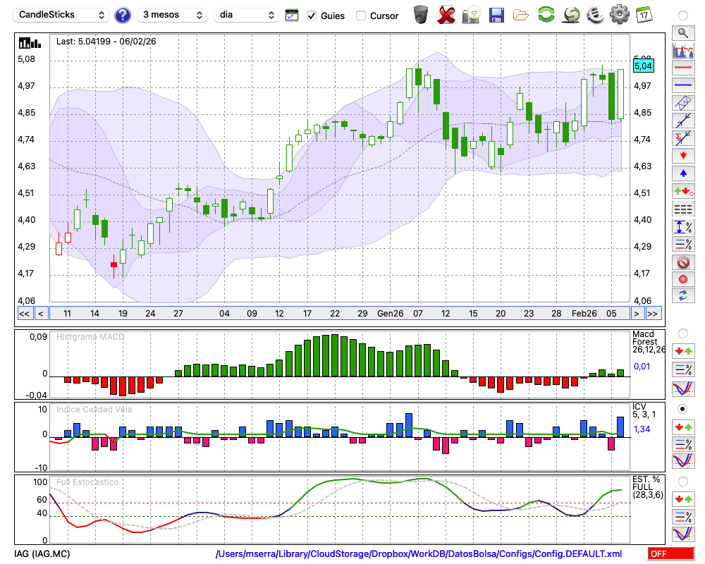
Task: Select the red horizontal line tool
Action: coord(683,68)
